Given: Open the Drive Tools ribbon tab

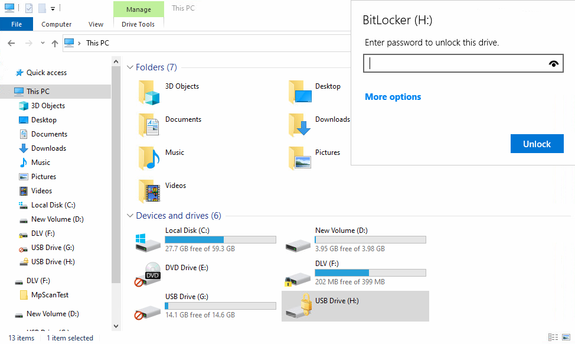Looking at the screenshot, I should click(138, 24).
